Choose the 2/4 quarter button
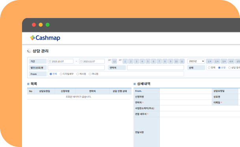This screenshot has height=147, width=240. [216, 61]
